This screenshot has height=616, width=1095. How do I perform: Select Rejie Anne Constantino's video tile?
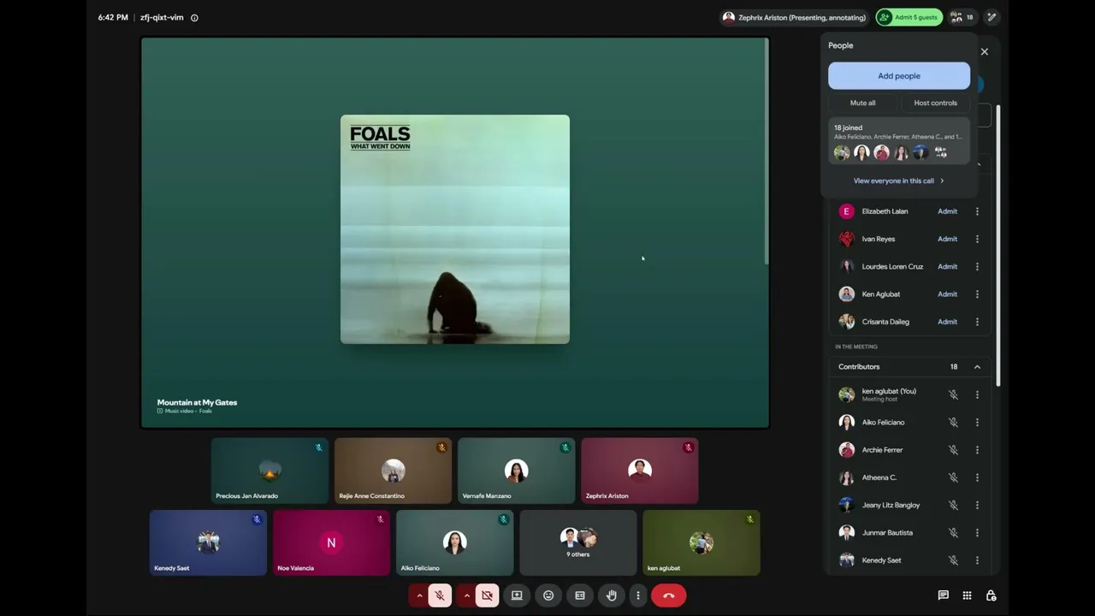pyautogui.click(x=393, y=471)
